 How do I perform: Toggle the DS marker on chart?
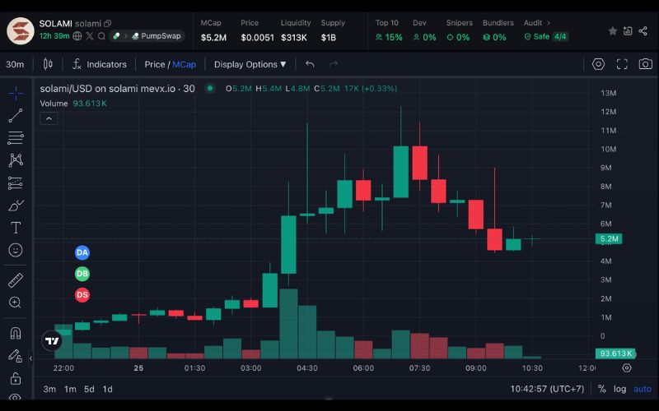(x=82, y=295)
